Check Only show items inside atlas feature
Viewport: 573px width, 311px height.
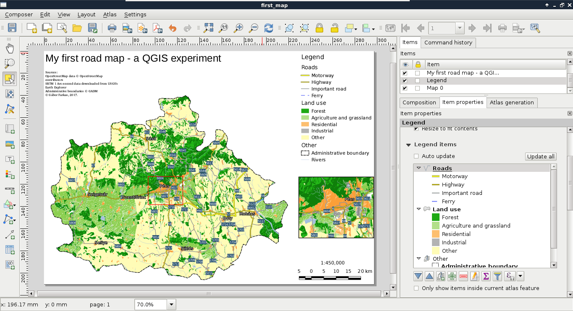pos(416,288)
